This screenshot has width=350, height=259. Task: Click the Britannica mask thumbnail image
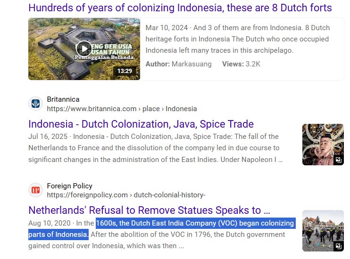tap(323, 145)
